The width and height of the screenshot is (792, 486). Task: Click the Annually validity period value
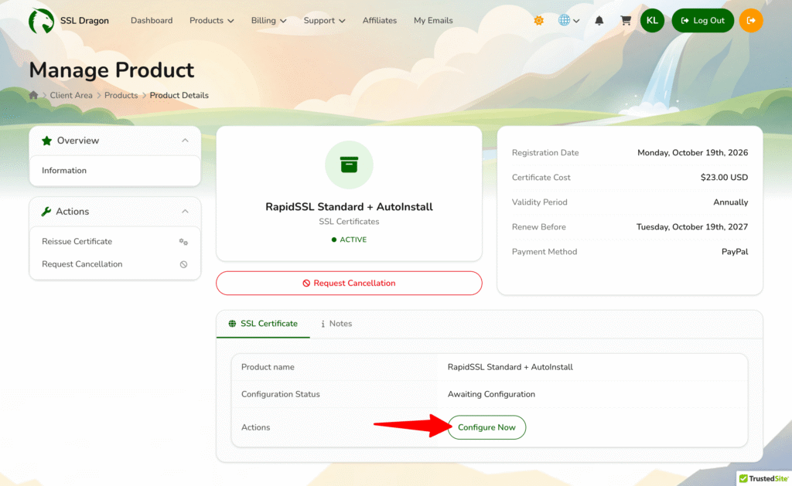tap(730, 202)
